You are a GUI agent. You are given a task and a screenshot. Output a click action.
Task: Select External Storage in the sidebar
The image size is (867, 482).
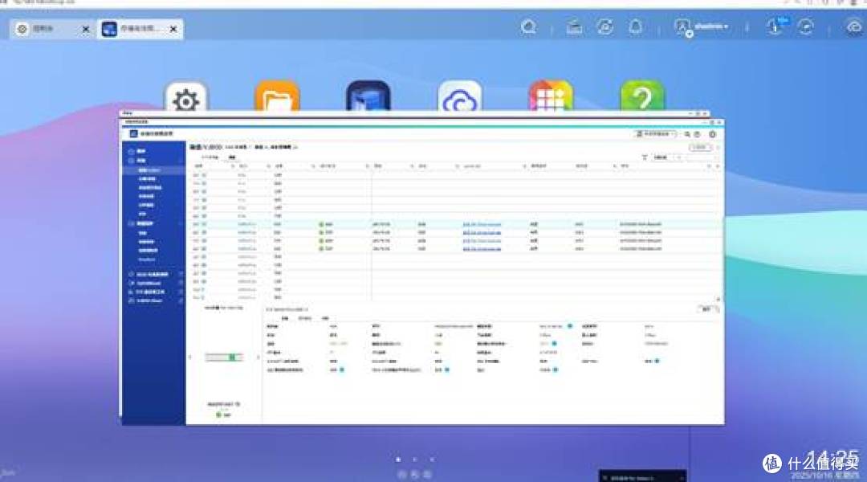click(147, 197)
